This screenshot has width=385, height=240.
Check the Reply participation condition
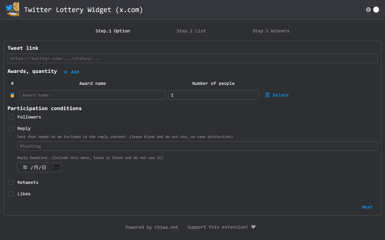click(x=11, y=128)
